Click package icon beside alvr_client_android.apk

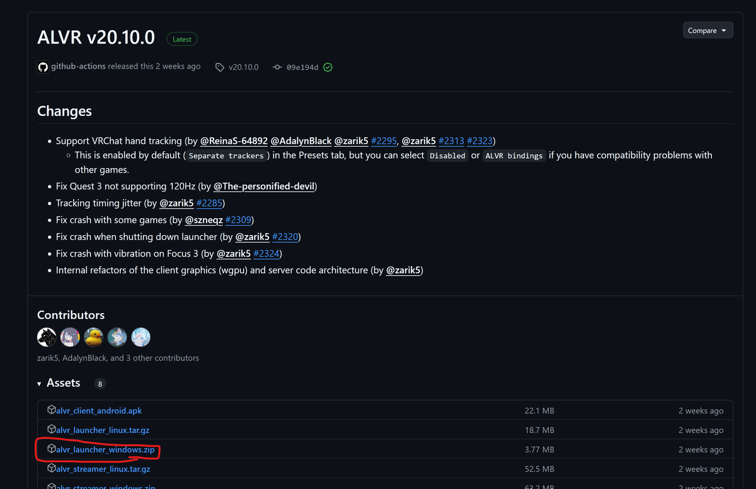(52, 410)
